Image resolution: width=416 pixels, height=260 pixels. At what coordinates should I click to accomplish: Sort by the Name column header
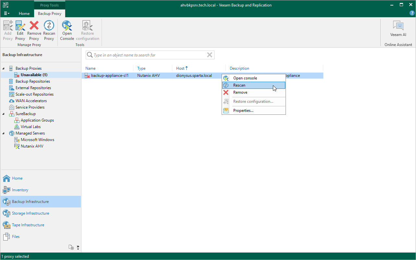[x=91, y=68]
